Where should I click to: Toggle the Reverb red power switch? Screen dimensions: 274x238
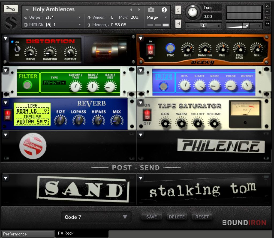pyautogui.click(x=7, y=115)
